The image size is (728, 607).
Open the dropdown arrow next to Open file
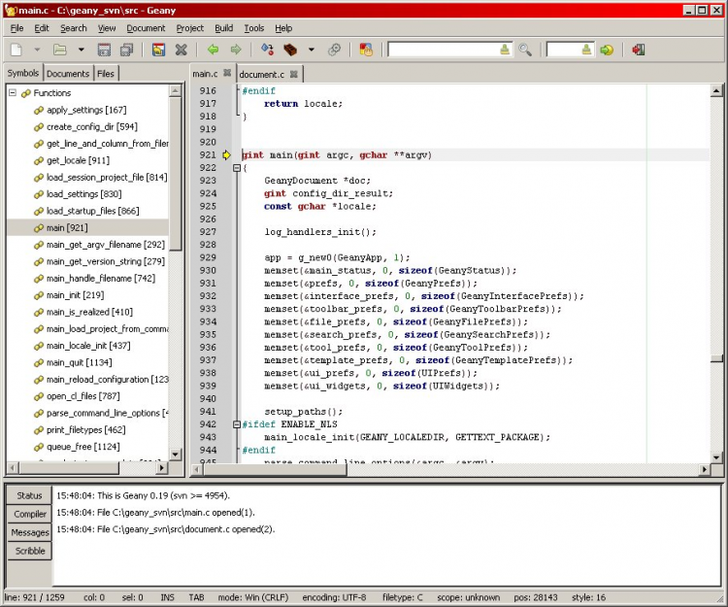tap(81, 50)
